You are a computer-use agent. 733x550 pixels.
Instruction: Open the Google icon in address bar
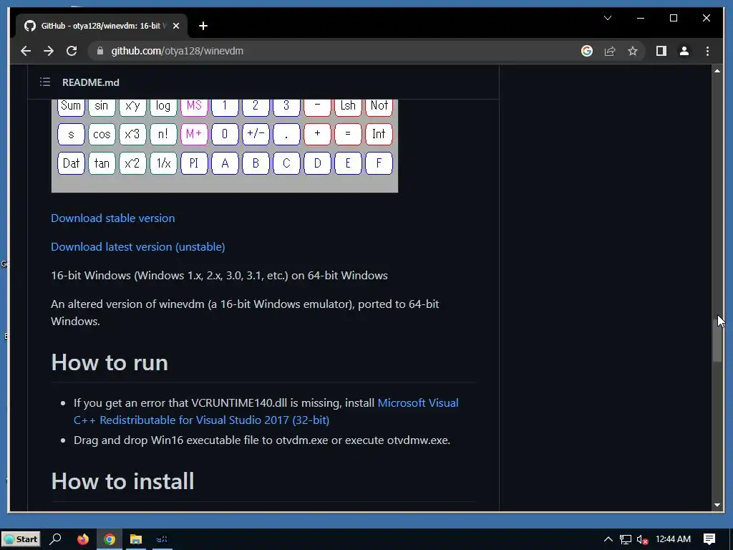coord(587,51)
